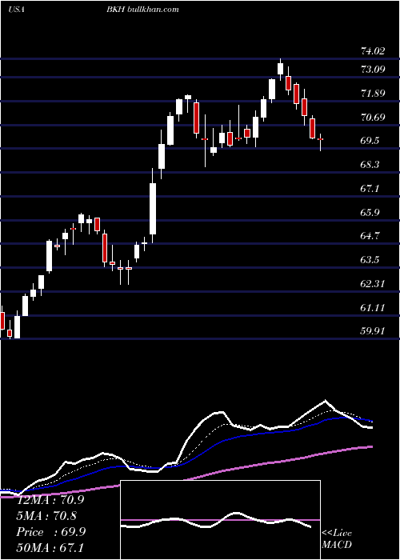Click the 59.91 price axis label
Viewport: 400px width, 560px height.
[x=373, y=331]
